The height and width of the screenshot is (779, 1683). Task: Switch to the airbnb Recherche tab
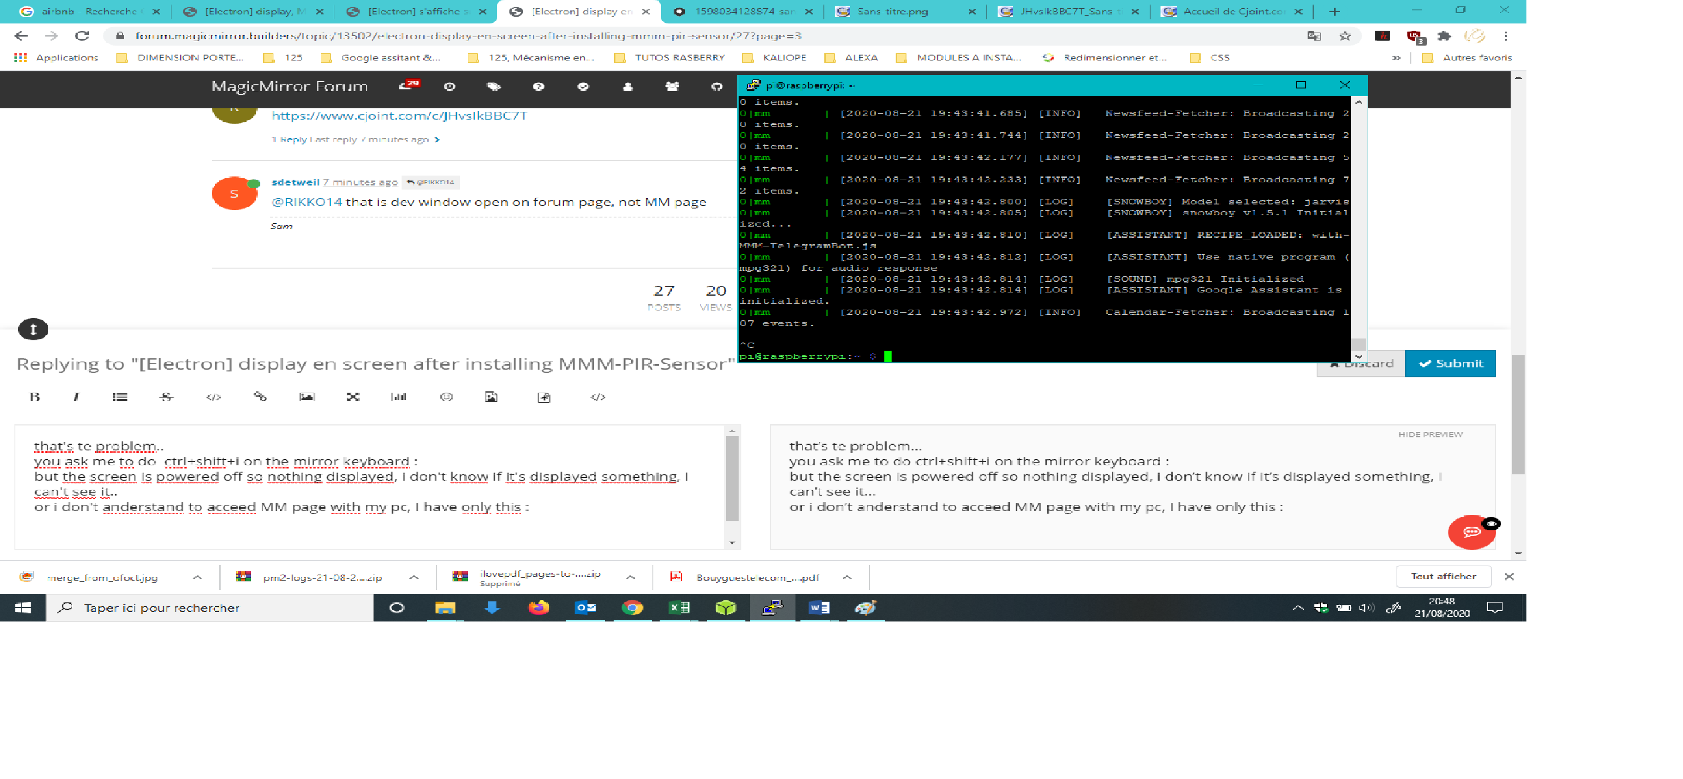click(x=88, y=11)
